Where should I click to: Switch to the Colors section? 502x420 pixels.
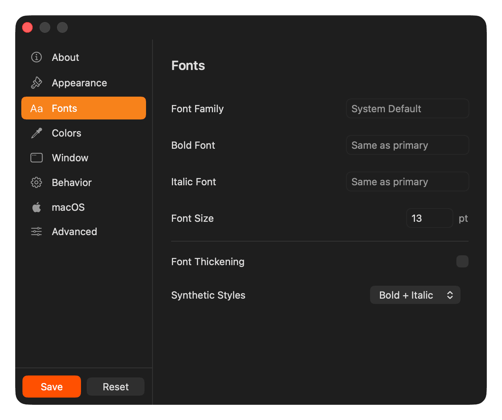pos(66,133)
